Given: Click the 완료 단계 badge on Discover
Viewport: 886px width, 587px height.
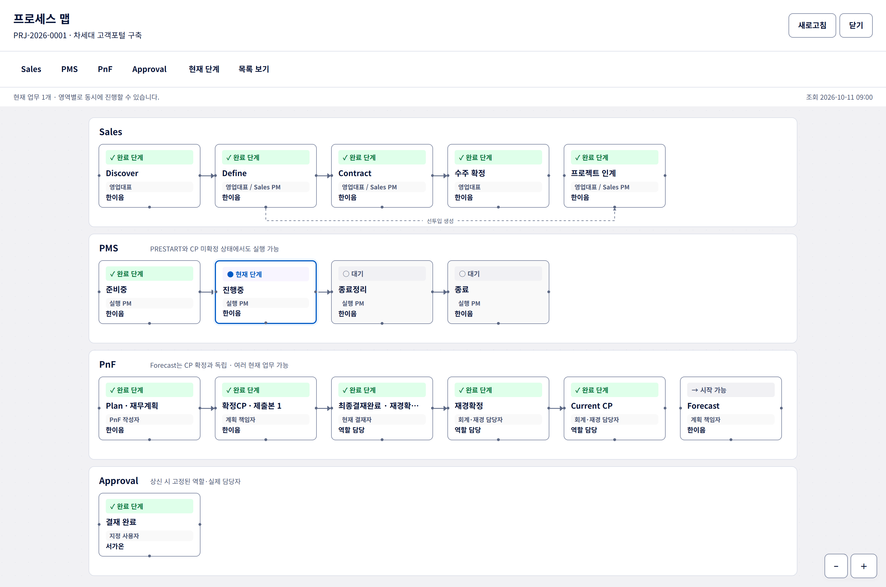Looking at the screenshot, I should pos(149,157).
